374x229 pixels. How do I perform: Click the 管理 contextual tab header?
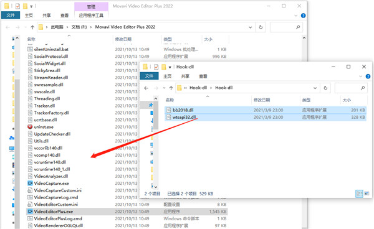click(91, 7)
